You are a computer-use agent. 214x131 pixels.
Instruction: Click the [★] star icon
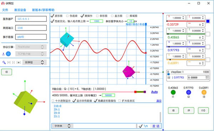tap(19, 62)
